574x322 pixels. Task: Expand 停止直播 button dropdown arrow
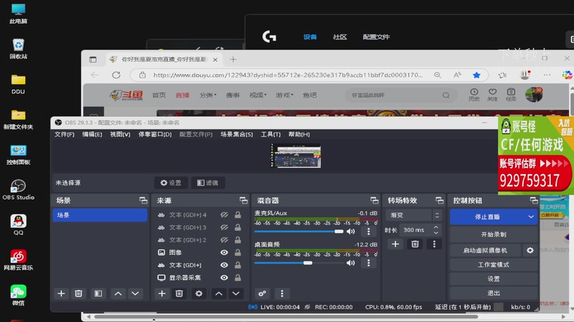531,217
